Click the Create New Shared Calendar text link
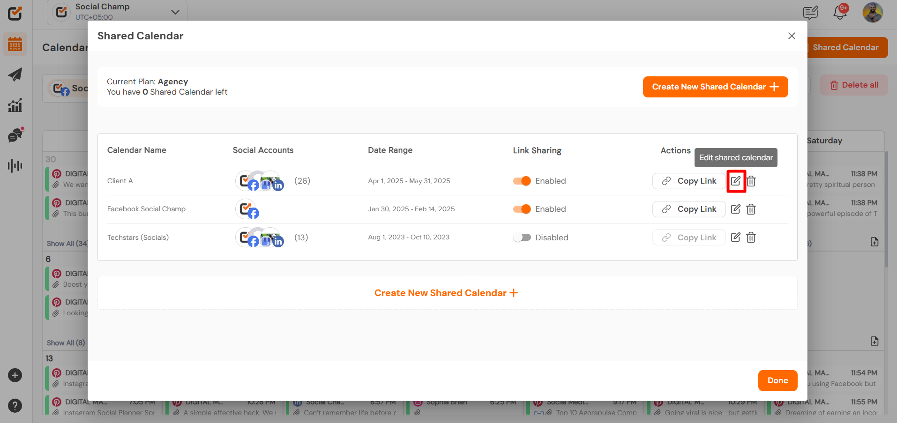The width and height of the screenshot is (897, 423). pyautogui.click(x=446, y=293)
